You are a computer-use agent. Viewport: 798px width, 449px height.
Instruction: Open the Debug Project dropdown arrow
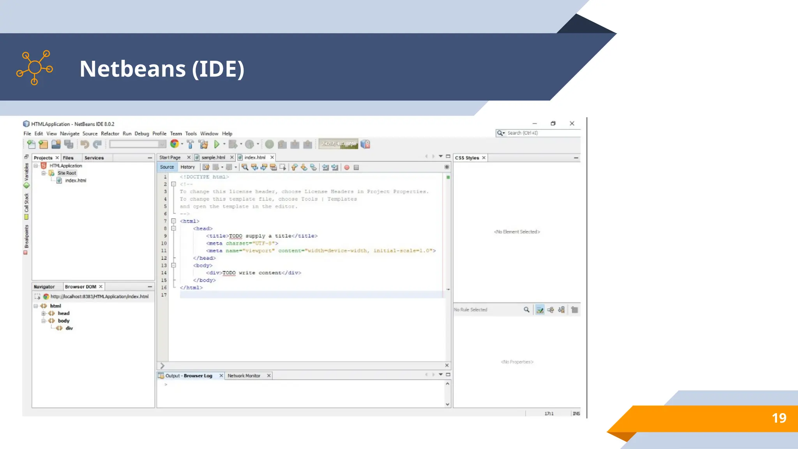point(241,144)
